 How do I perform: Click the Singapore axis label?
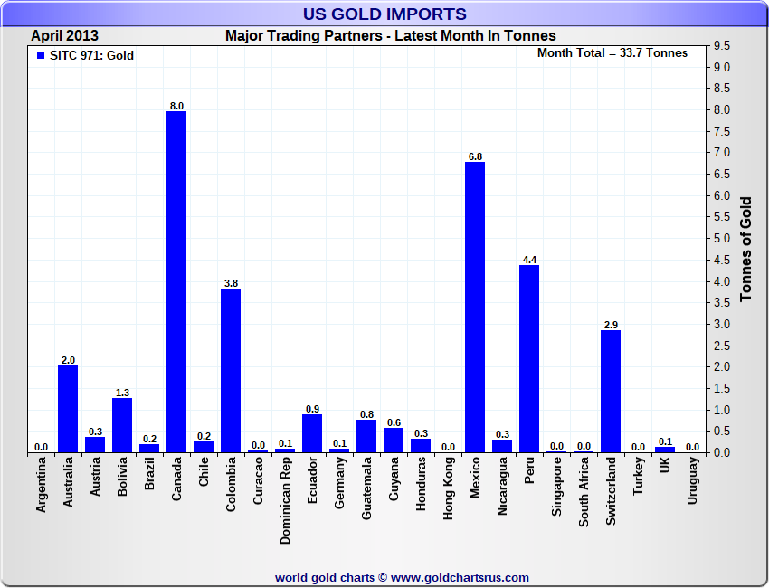(556, 487)
